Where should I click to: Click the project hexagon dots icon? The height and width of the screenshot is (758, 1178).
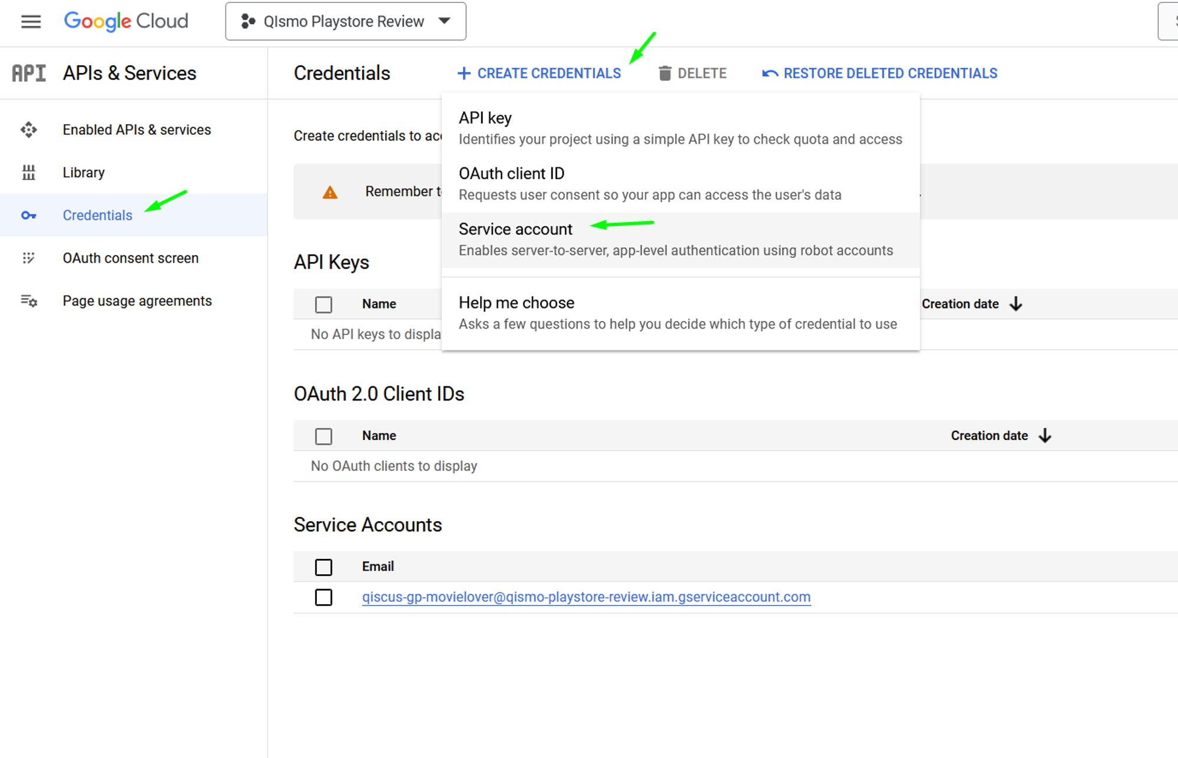tap(248, 22)
